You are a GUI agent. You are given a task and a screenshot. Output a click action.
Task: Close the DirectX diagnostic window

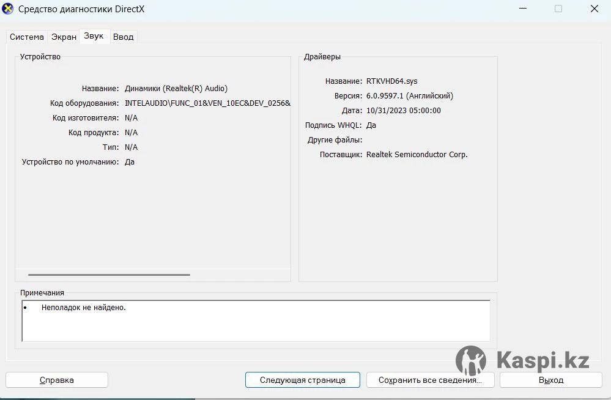pos(594,9)
